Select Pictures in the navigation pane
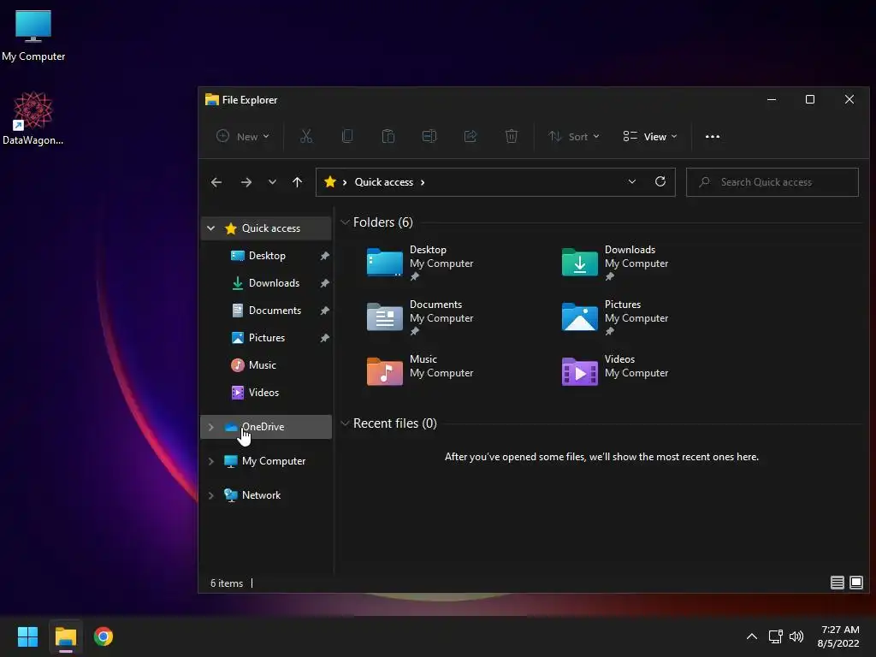876x657 pixels. click(x=267, y=337)
